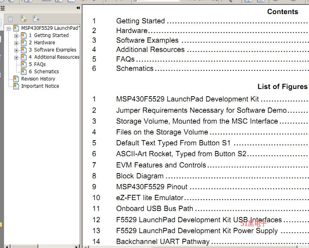Click the List of Figures heading
Screen dimensions: 309x248
tap(282, 87)
